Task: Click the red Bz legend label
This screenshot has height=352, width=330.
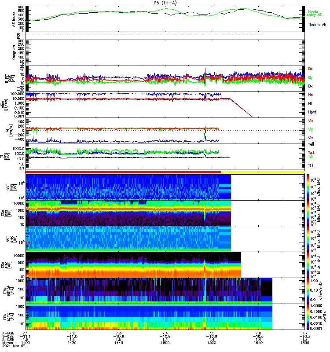Action: (310, 69)
